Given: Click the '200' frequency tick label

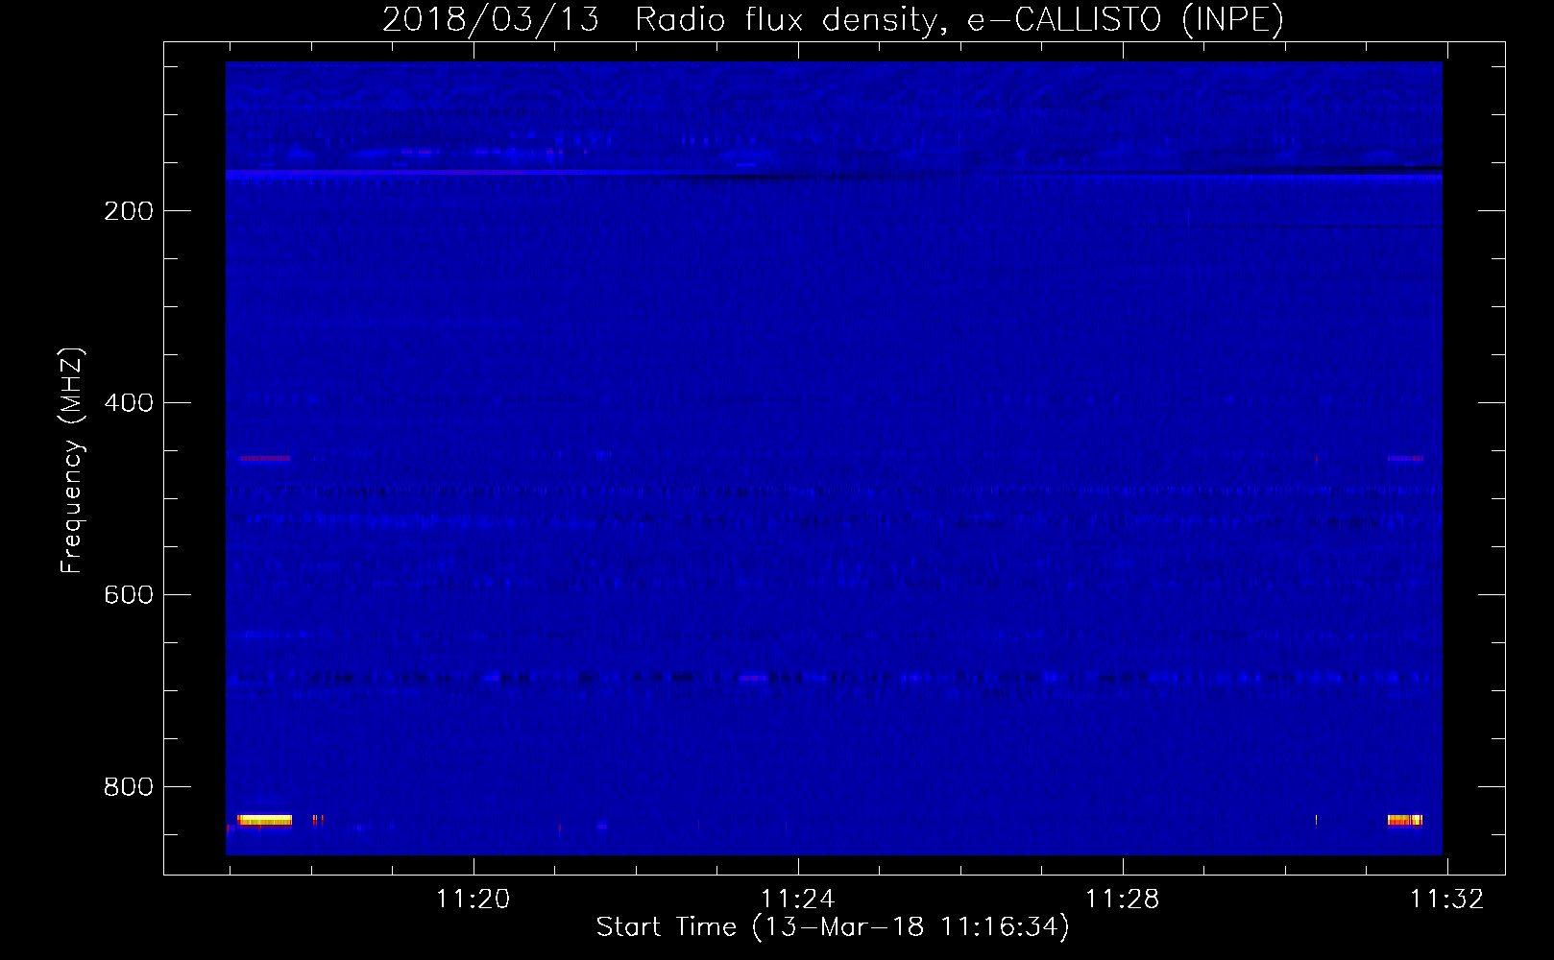Looking at the screenshot, I should coord(129,211).
